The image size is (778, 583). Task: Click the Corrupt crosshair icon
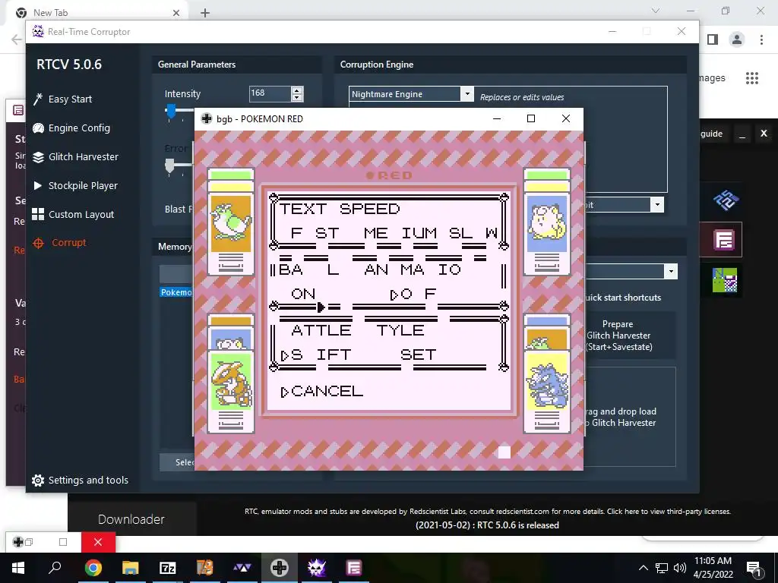[x=38, y=243]
